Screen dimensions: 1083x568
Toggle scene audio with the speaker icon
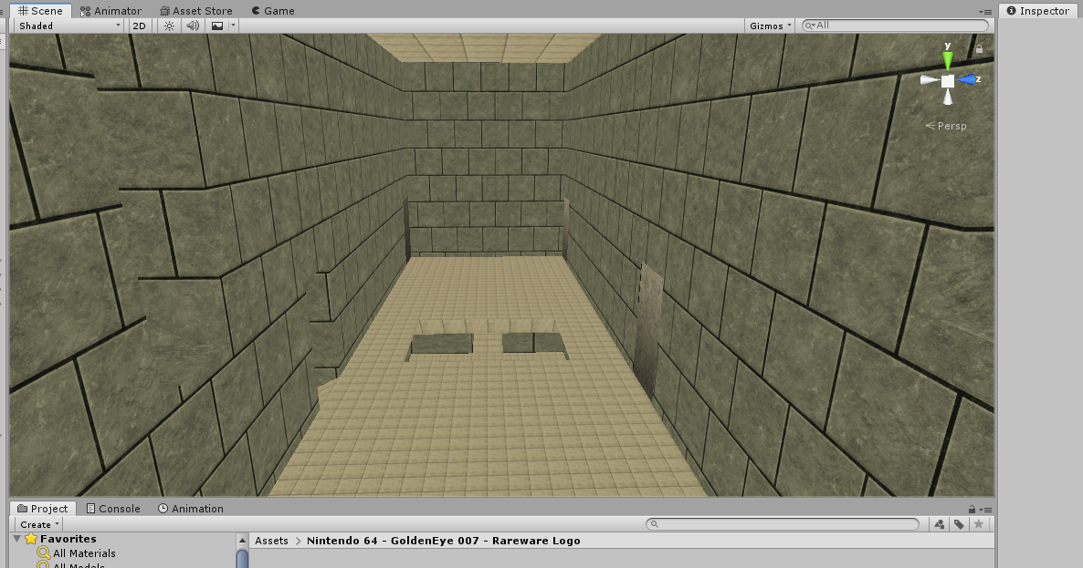click(x=193, y=26)
